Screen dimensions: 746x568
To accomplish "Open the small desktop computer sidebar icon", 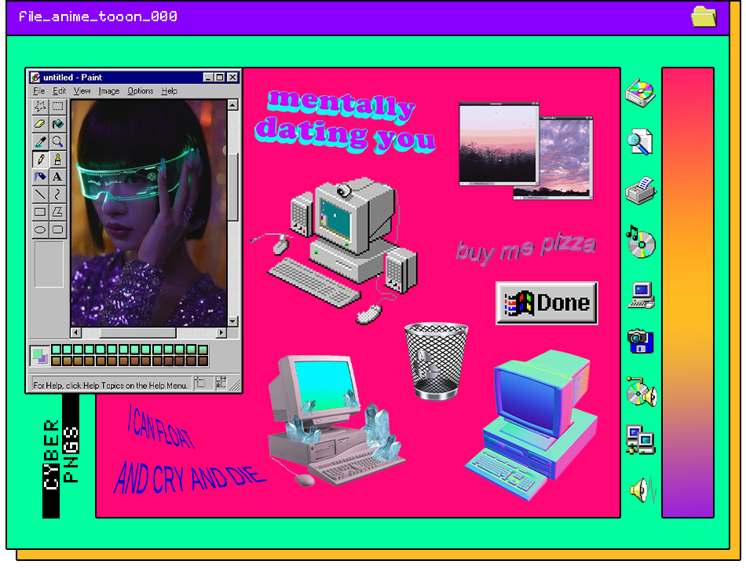I will pos(642,295).
